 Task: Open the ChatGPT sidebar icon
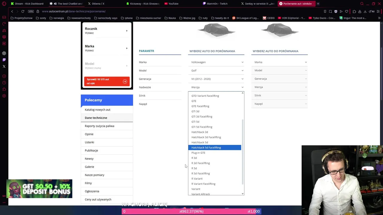[x=4, y=53]
